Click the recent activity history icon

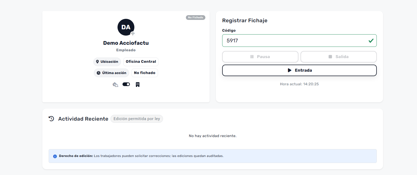click(51, 119)
